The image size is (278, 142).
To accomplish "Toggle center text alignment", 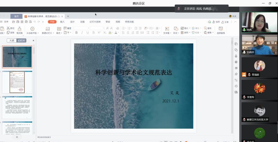I will click(x=128, y=33).
